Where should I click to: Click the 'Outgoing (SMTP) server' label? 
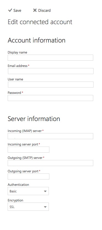[25, 158]
